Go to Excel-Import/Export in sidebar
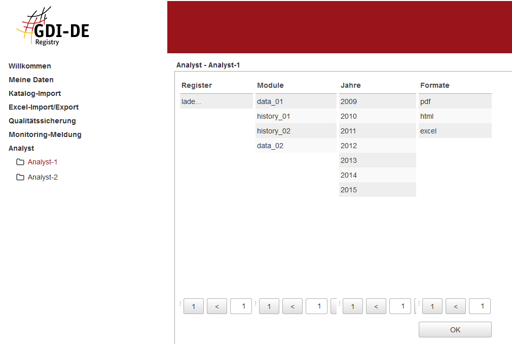 click(44, 107)
